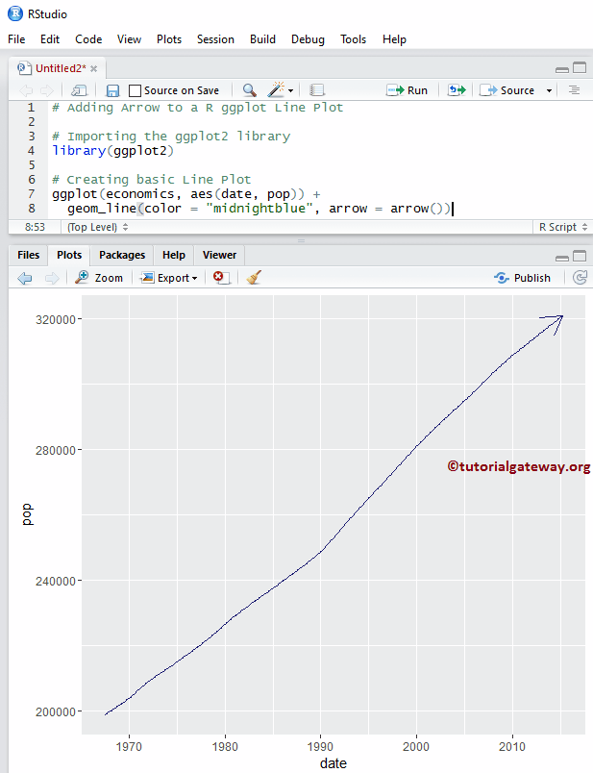This screenshot has height=773, width=593.
Task: Go forward in source location
Action: coord(47,90)
